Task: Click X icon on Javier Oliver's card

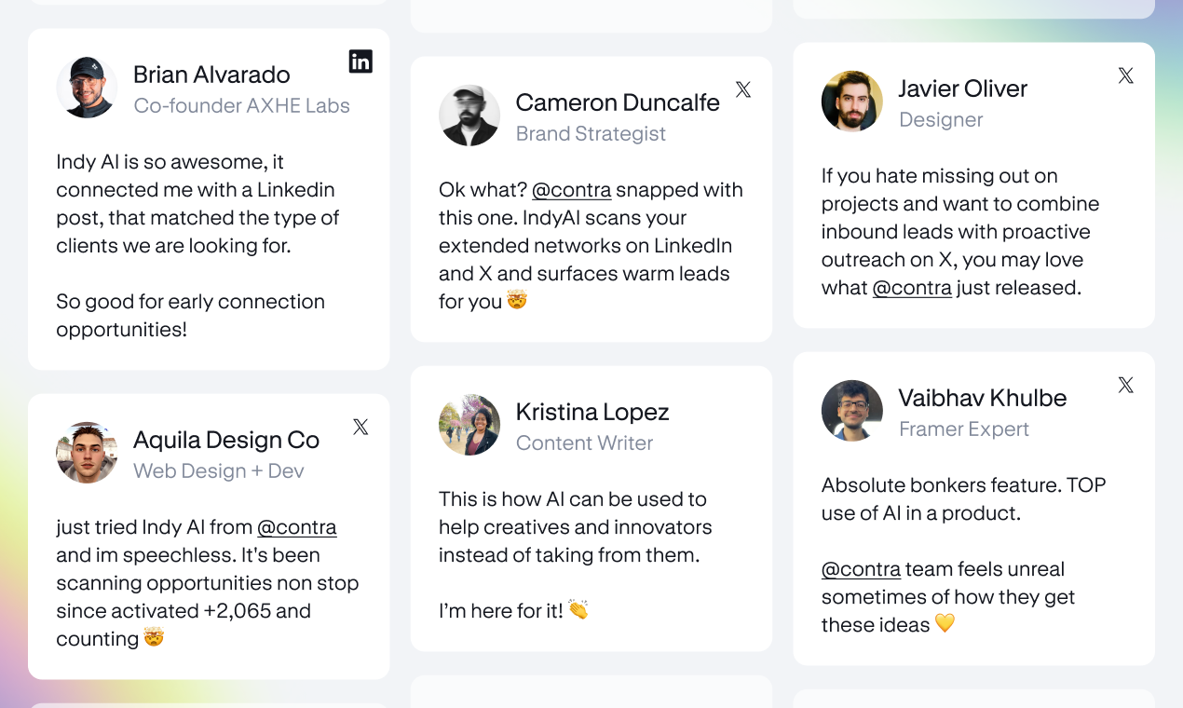Action: tap(1126, 75)
